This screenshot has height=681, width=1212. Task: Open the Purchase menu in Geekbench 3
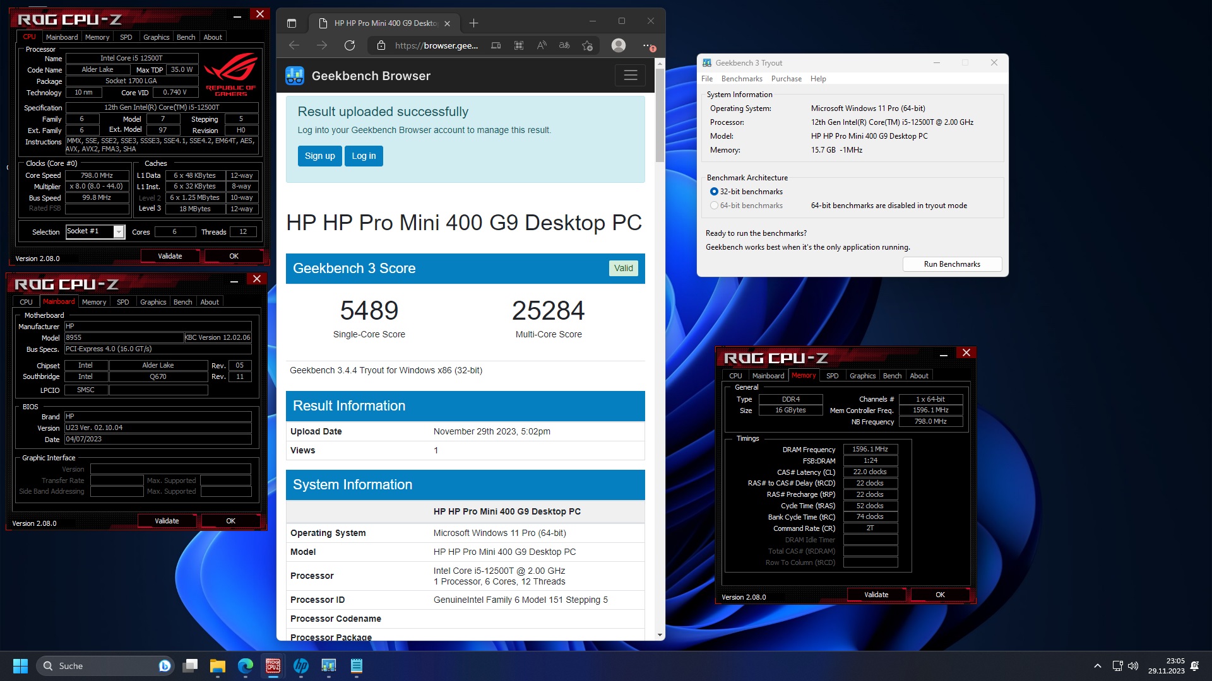click(x=787, y=79)
